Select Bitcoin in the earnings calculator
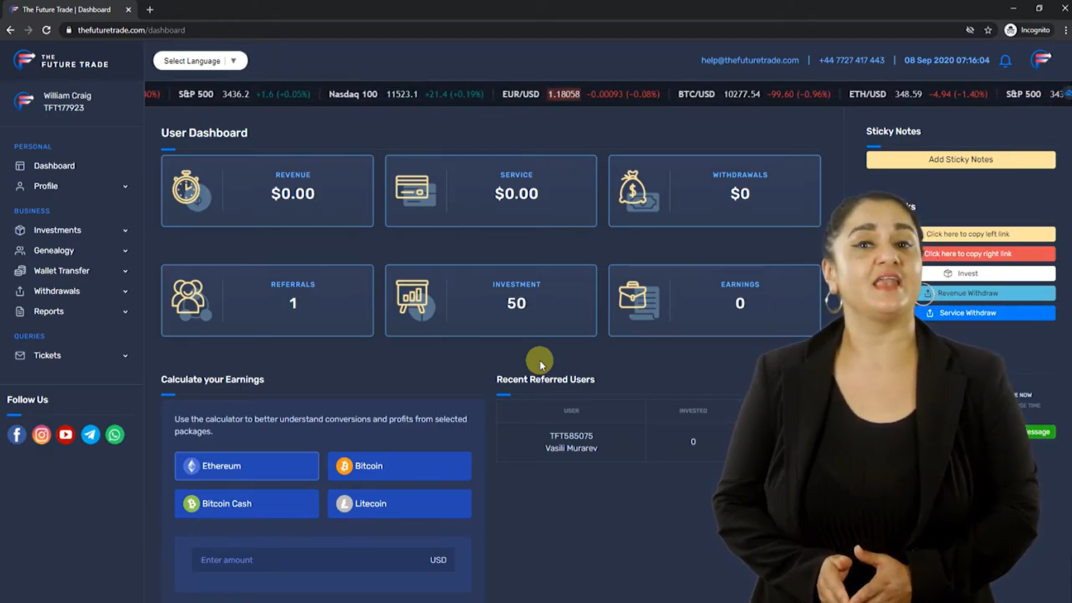 click(399, 466)
